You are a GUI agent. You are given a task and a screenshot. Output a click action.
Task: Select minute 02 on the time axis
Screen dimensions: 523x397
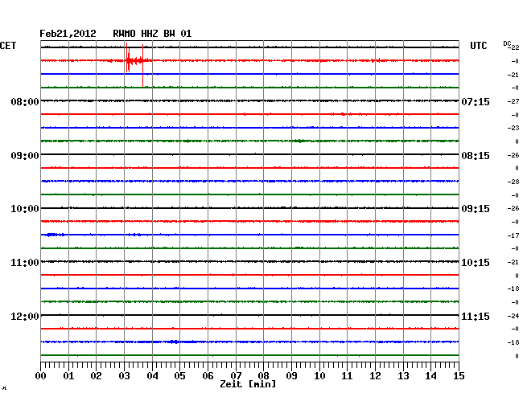coord(96,375)
